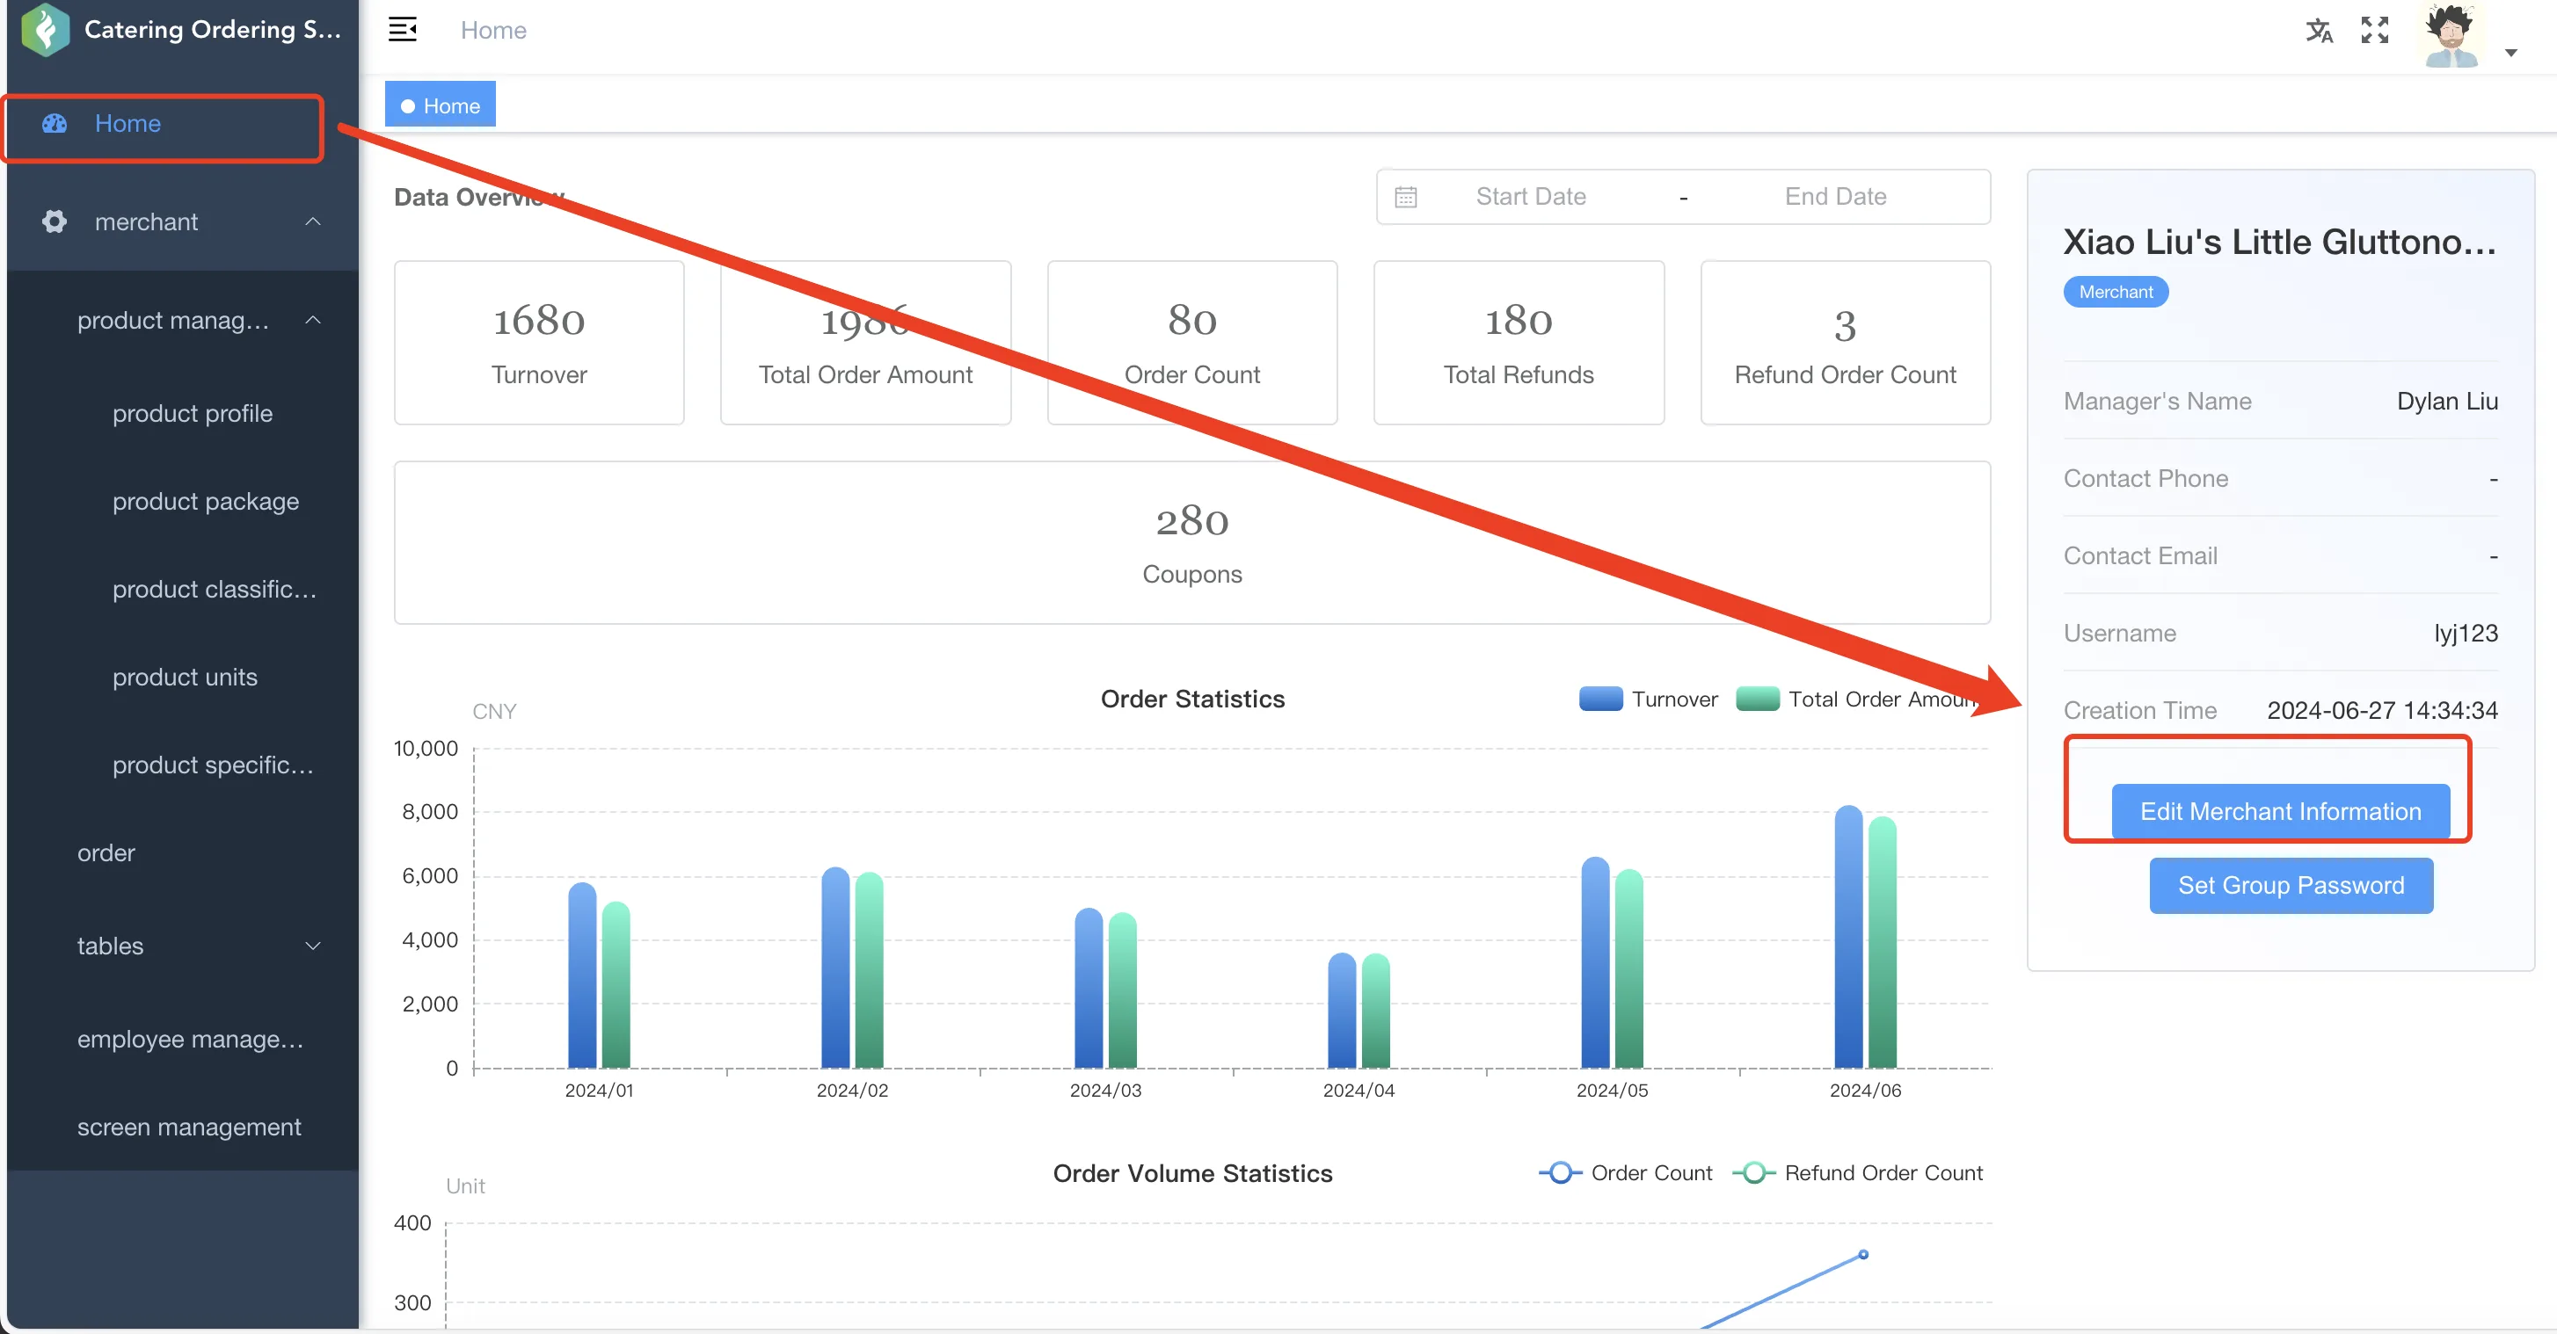2557x1334 pixels.
Task: Collapse the merchant menu chevron
Action: [x=313, y=221]
